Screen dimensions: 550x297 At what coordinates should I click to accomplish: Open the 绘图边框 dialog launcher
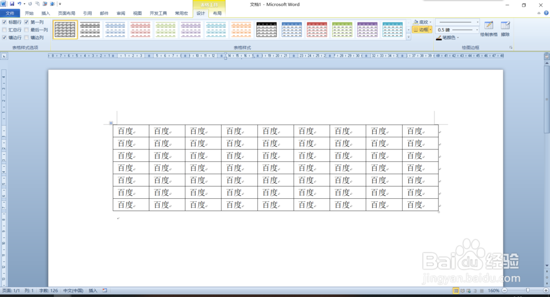[511, 47]
